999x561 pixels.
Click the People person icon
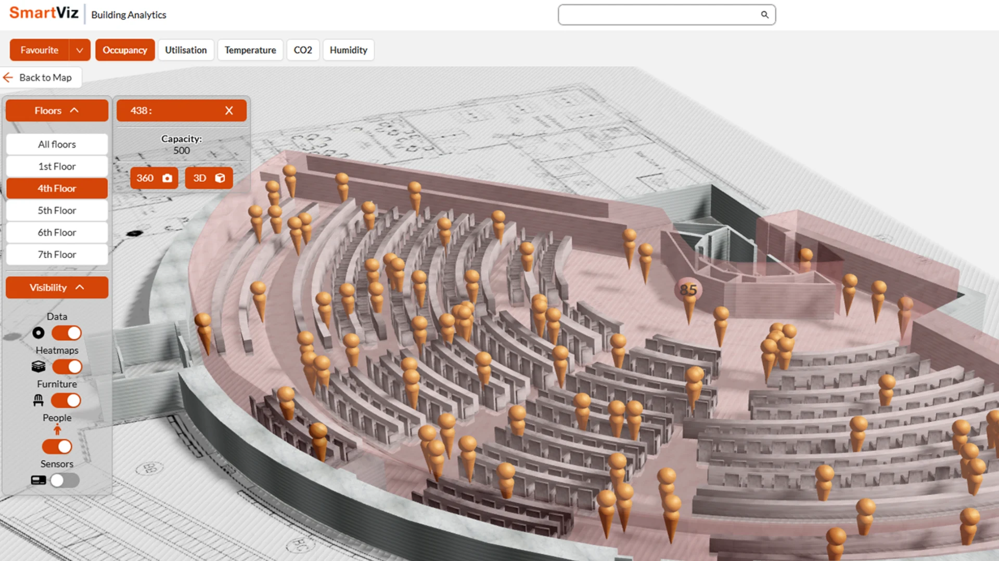(57, 430)
